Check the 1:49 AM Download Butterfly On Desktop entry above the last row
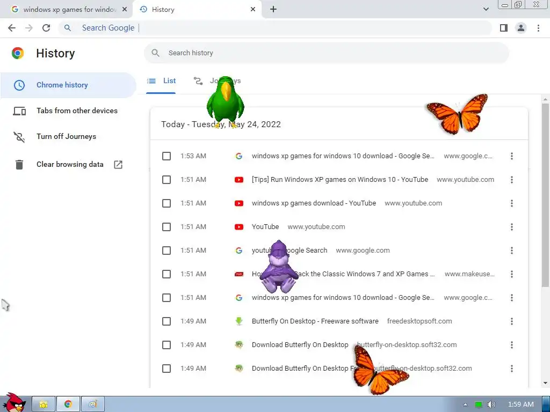This screenshot has height=412, width=550. click(167, 345)
